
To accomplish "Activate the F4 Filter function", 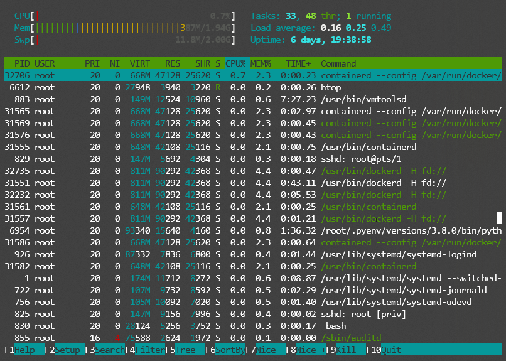I will point(145,350).
